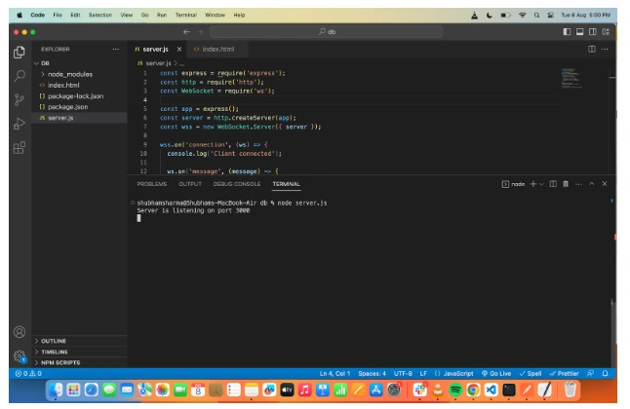
Task: Expand the NPM Scripts section
Action: 79,362
